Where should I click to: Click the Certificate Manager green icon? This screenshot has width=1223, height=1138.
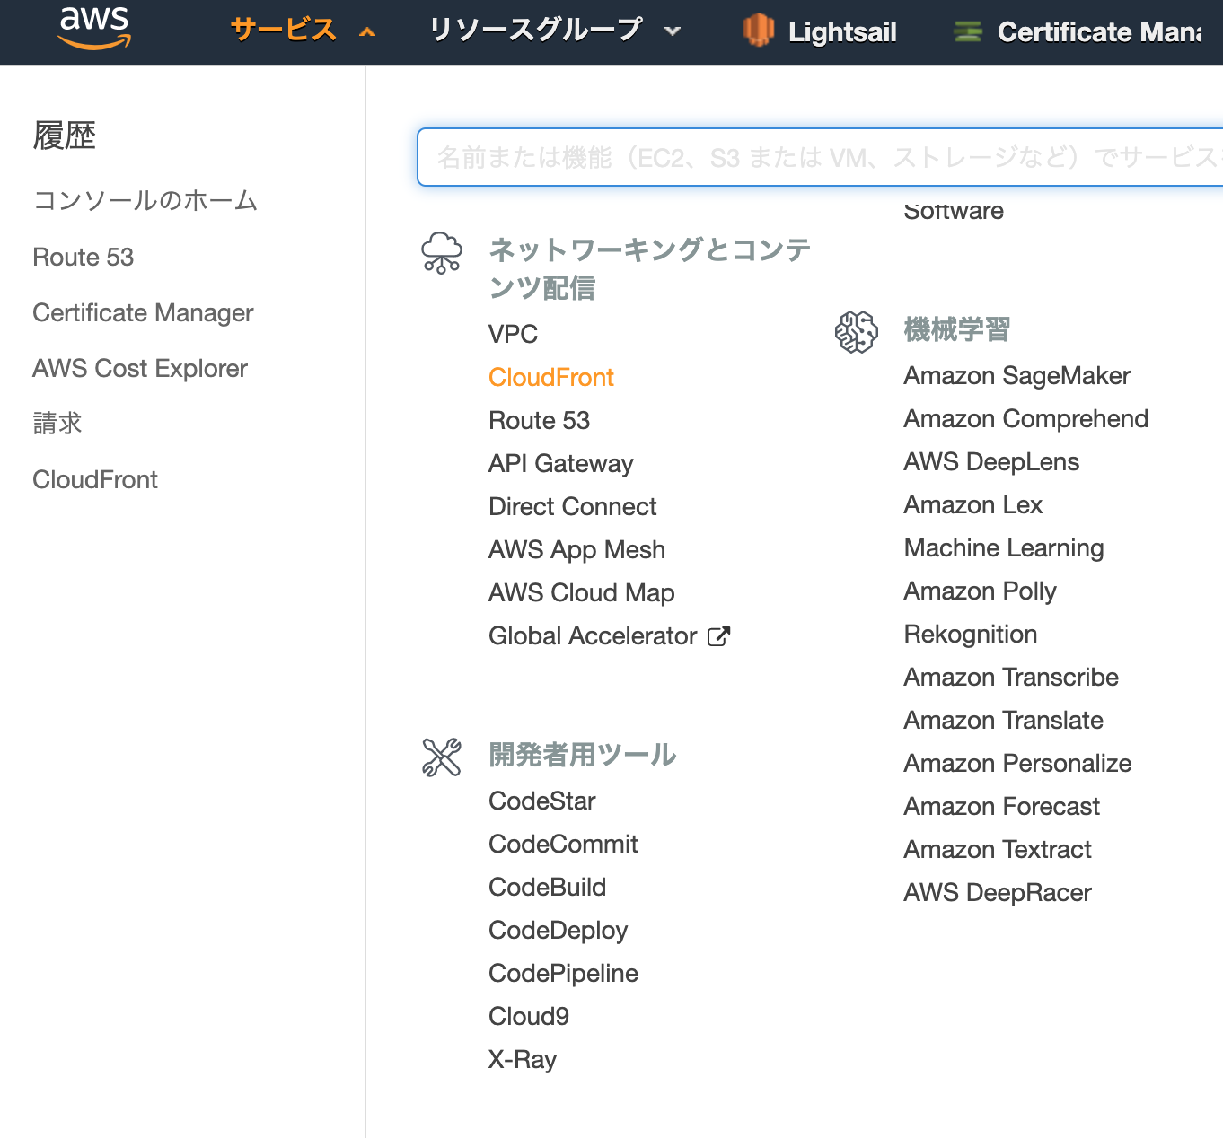(967, 31)
